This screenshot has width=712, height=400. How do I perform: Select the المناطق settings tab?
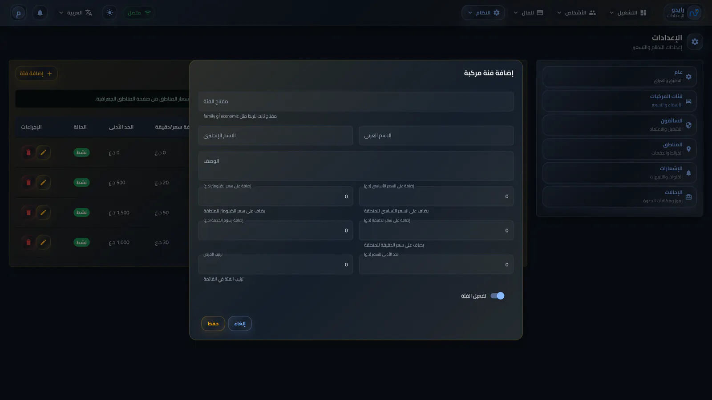coord(619,149)
